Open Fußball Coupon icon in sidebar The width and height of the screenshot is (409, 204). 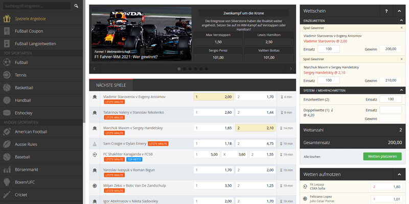coord(7,31)
